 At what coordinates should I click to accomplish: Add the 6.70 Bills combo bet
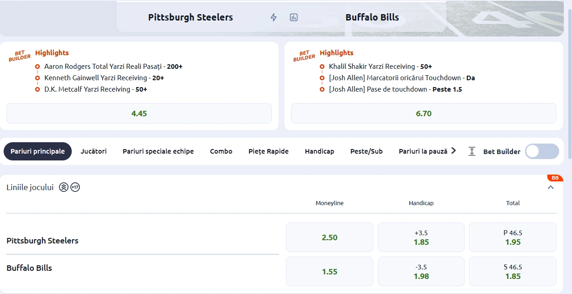click(x=424, y=114)
